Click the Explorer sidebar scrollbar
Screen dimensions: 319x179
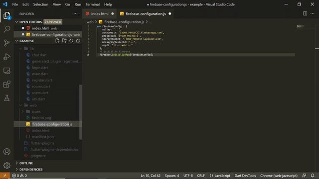click(x=81, y=112)
